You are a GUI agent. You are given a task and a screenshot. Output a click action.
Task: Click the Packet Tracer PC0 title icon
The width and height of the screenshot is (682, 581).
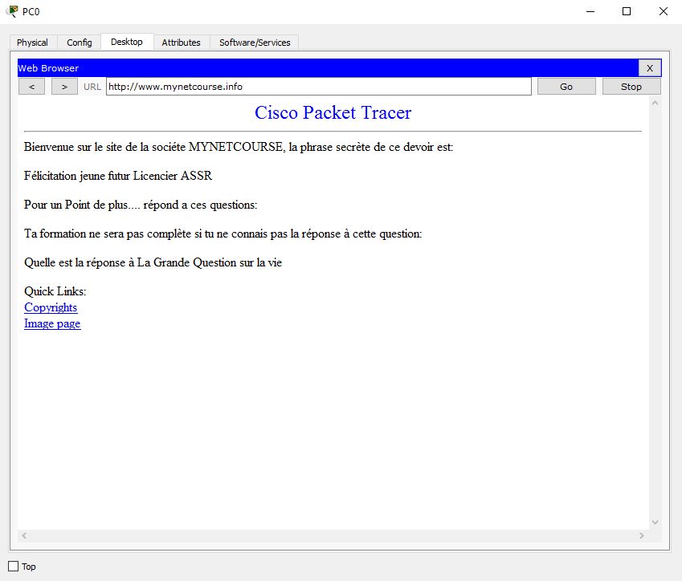(12, 11)
